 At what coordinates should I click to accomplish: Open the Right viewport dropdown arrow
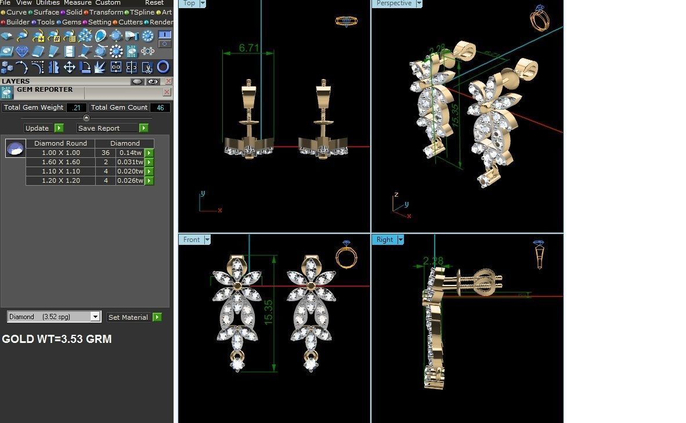[x=400, y=240]
